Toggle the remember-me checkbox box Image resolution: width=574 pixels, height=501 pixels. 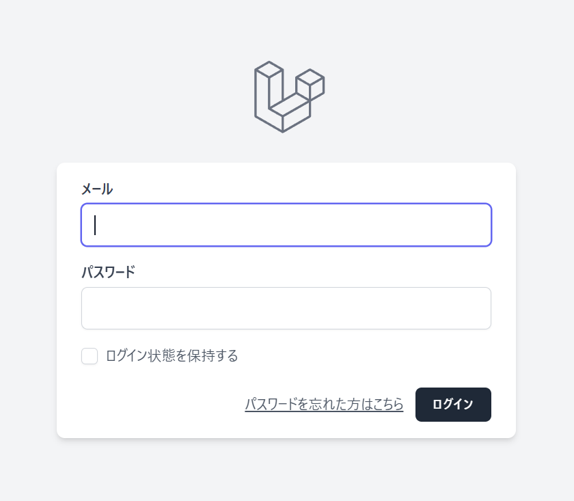[x=90, y=356]
